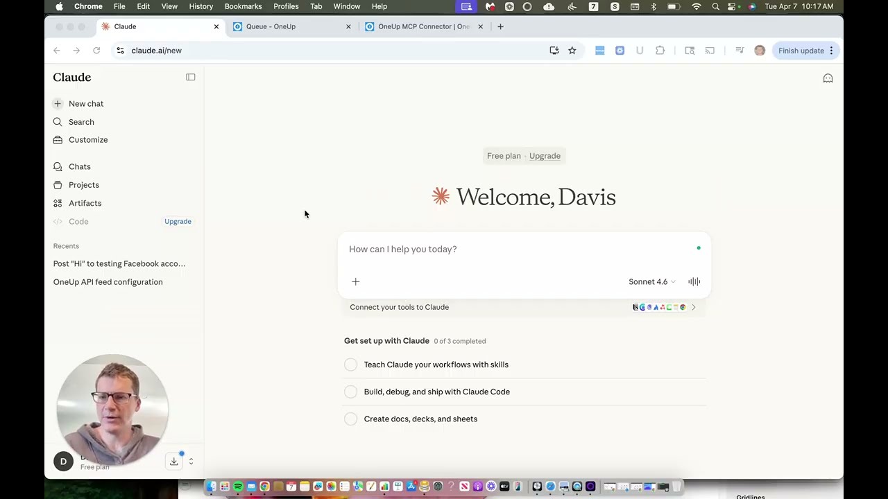Click the Teach Claude your workflows with skills text
The height and width of the screenshot is (499, 888).
(x=436, y=365)
